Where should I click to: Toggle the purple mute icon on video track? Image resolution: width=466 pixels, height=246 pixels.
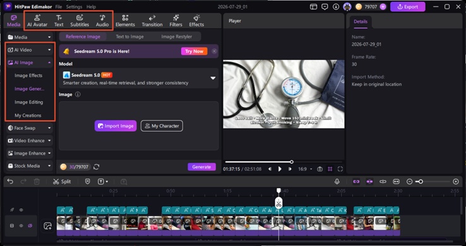point(30,226)
